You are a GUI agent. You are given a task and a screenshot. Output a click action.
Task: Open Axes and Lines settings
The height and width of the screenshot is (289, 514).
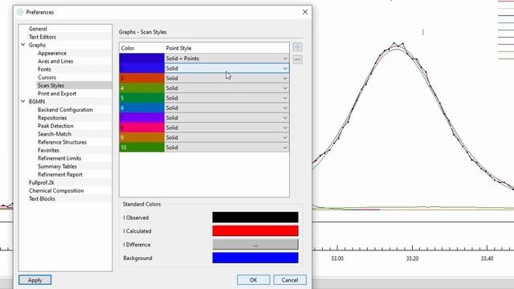[55, 61]
